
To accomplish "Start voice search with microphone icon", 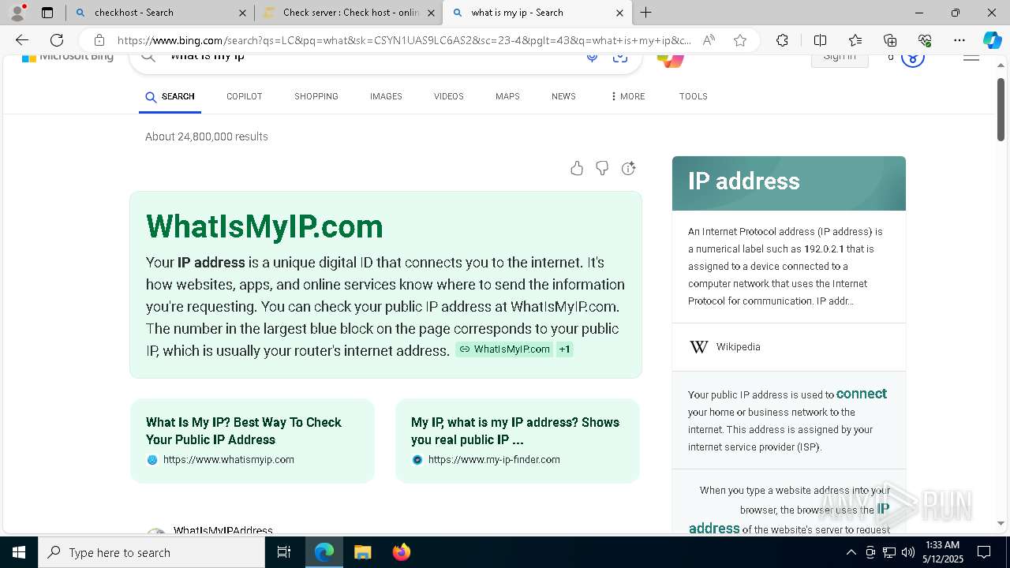I will [x=592, y=57].
